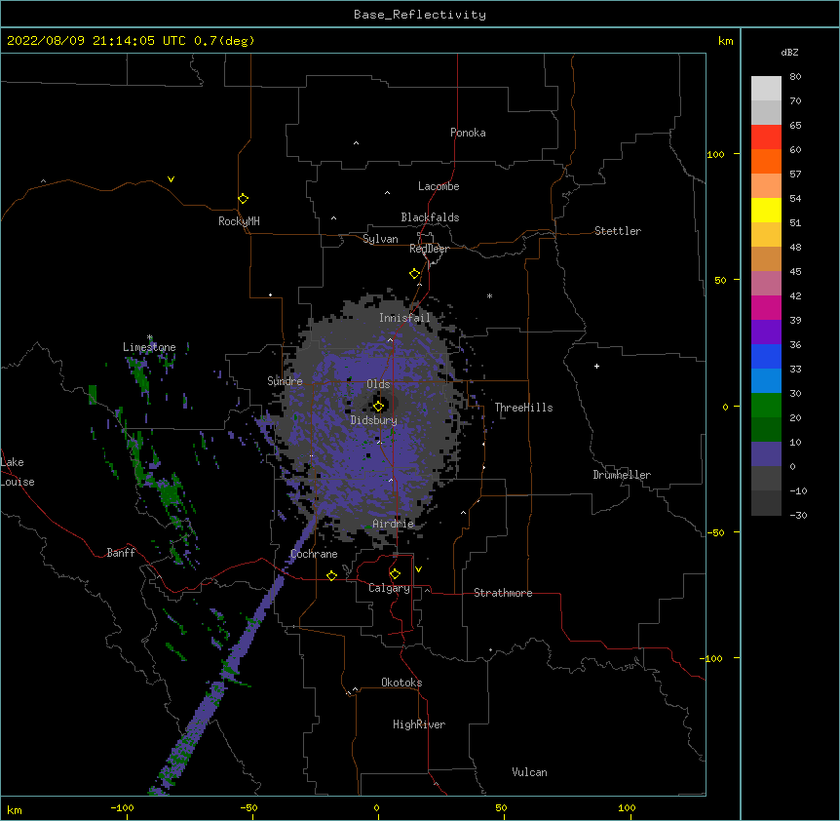Click the Calgary city label
The height and width of the screenshot is (821, 840).
[x=390, y=588]
